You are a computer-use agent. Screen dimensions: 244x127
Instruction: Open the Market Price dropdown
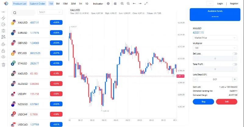[215, 38]
